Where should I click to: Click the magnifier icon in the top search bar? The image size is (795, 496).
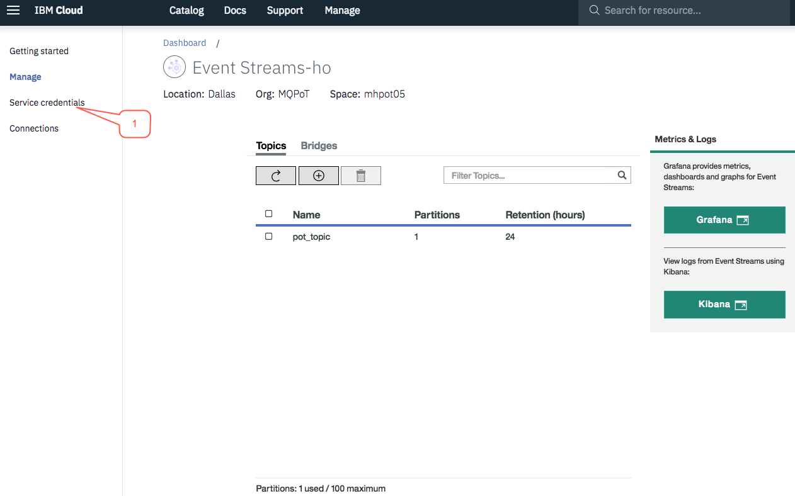(x=594, y=10)
